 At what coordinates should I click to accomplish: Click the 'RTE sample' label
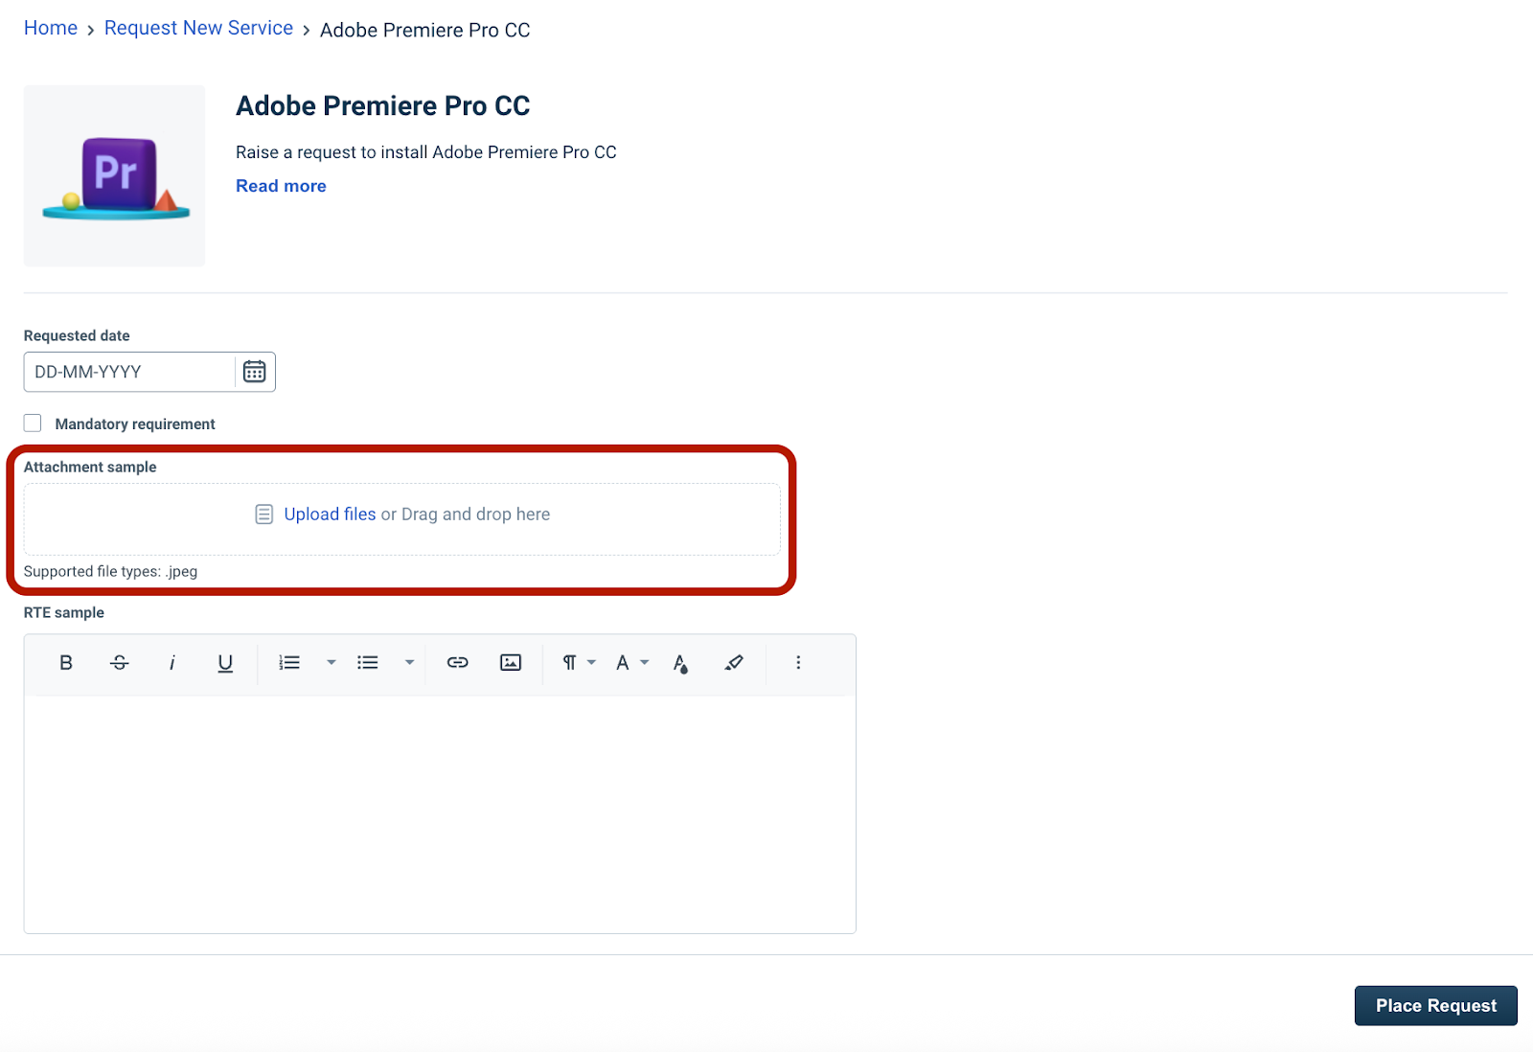pyautogui.click(x=64, y=612)
